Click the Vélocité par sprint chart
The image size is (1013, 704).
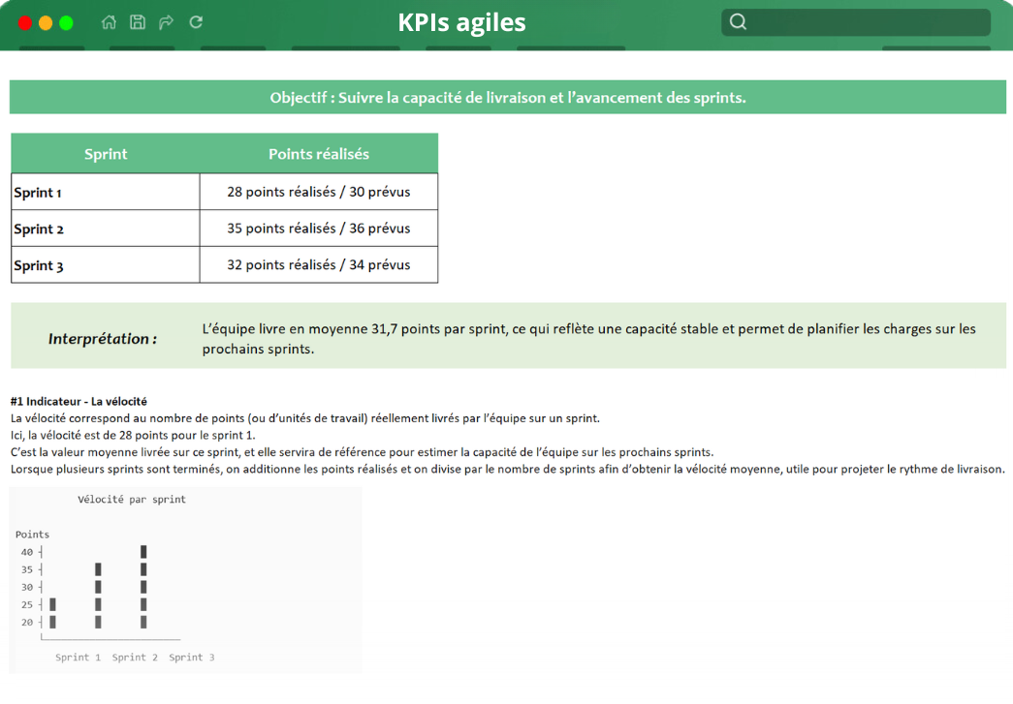point(184,579)
